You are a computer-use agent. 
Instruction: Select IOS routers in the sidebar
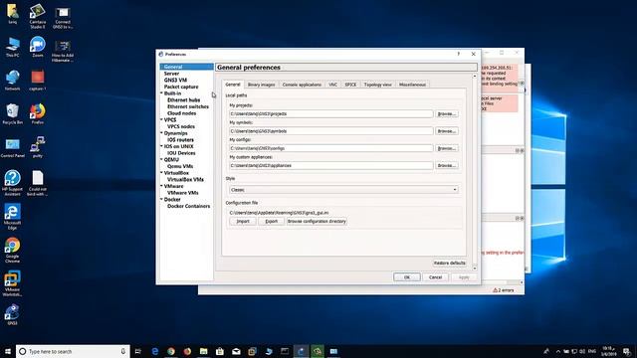pyautogui.click(x=181, y=139)
